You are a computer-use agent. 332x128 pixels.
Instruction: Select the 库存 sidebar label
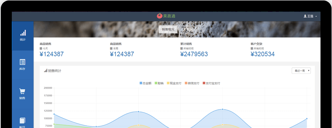click(x=22, y=69)
